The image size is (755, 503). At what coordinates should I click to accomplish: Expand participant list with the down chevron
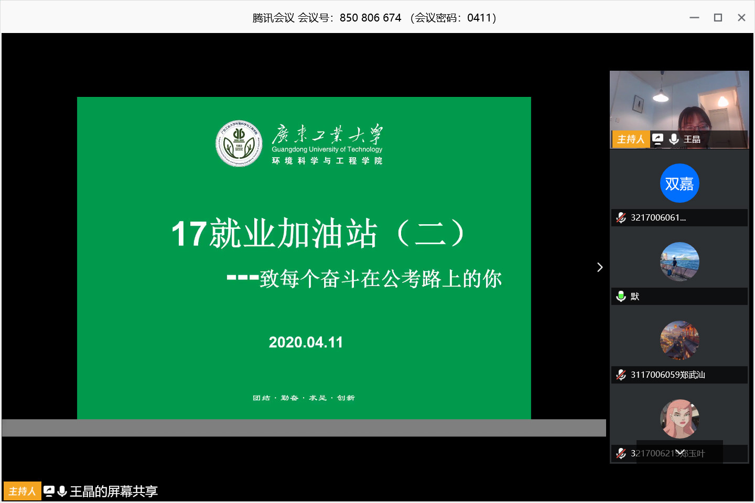[x=680, y=452]
